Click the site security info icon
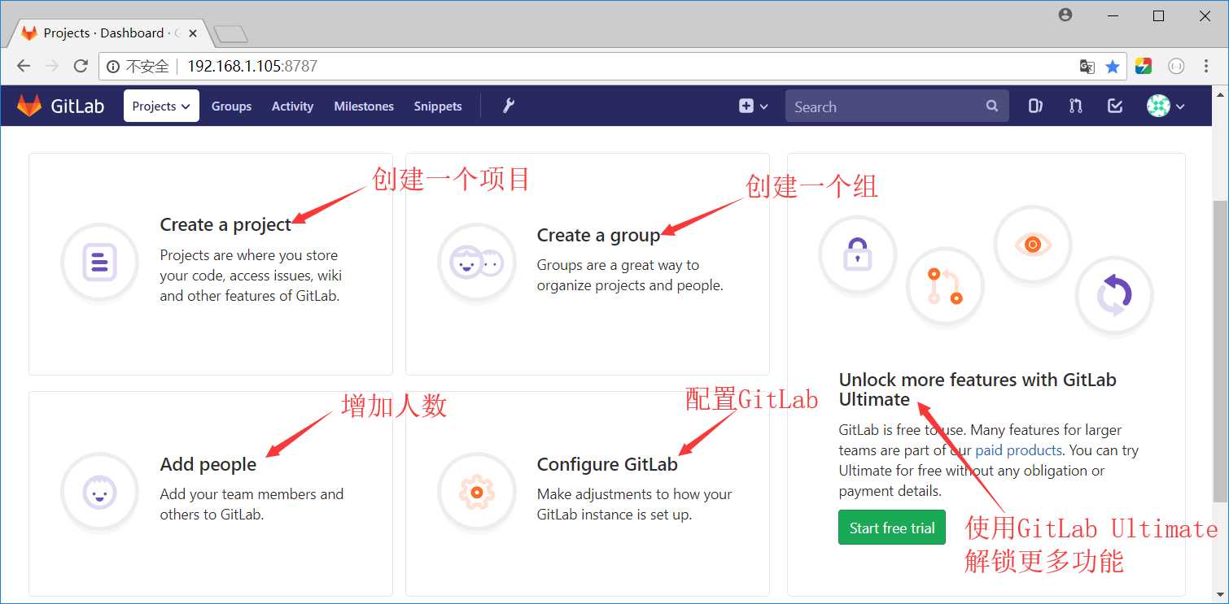Image resolution: width=1229 pixels, height=604 pixels. (113, 67)
